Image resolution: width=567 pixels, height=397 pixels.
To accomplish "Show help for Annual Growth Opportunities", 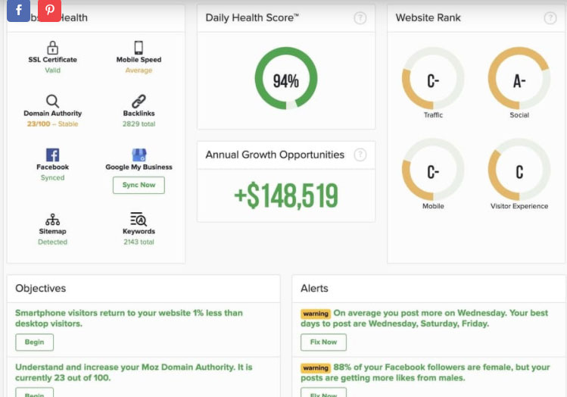I will tap(360, 155).
